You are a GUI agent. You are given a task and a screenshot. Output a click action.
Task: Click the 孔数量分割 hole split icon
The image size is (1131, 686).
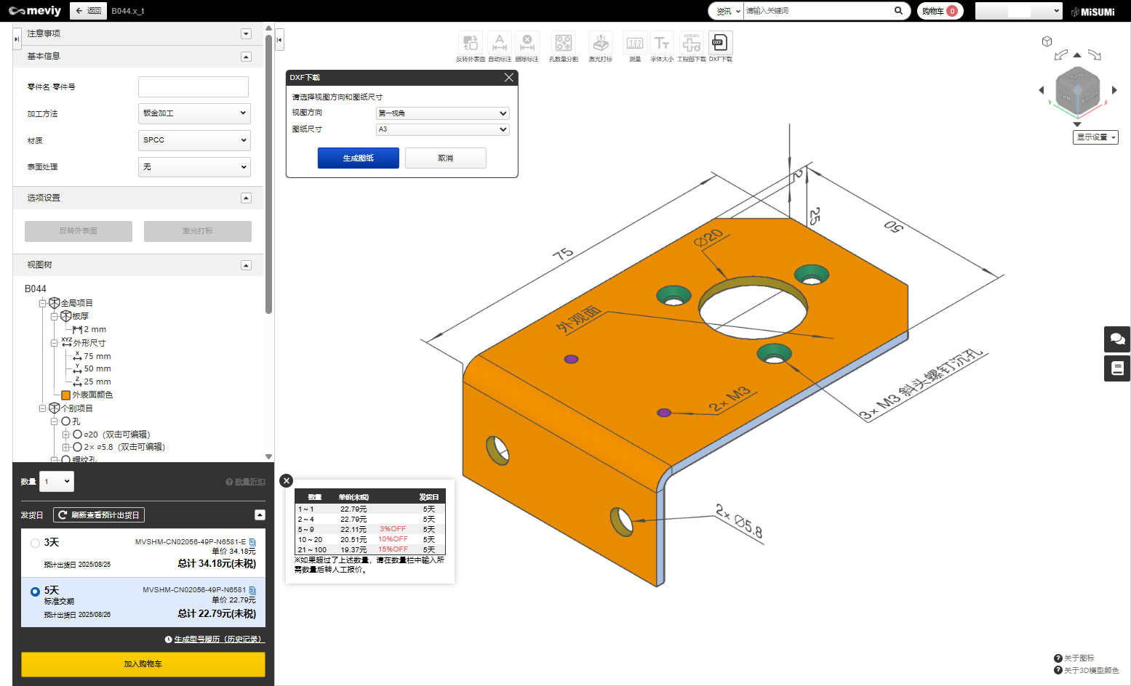(563, 43)
